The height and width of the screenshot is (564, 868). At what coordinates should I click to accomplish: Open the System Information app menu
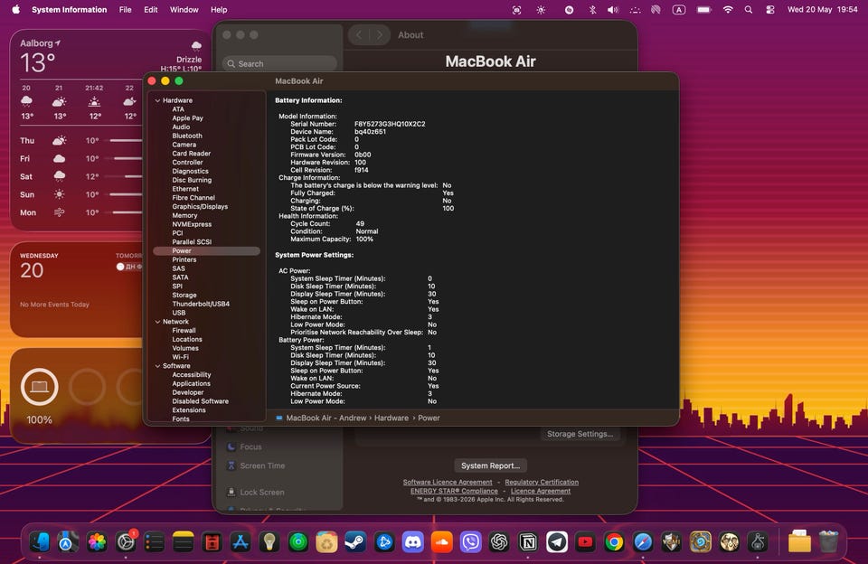pyautogui.click(x=70, y=10)
